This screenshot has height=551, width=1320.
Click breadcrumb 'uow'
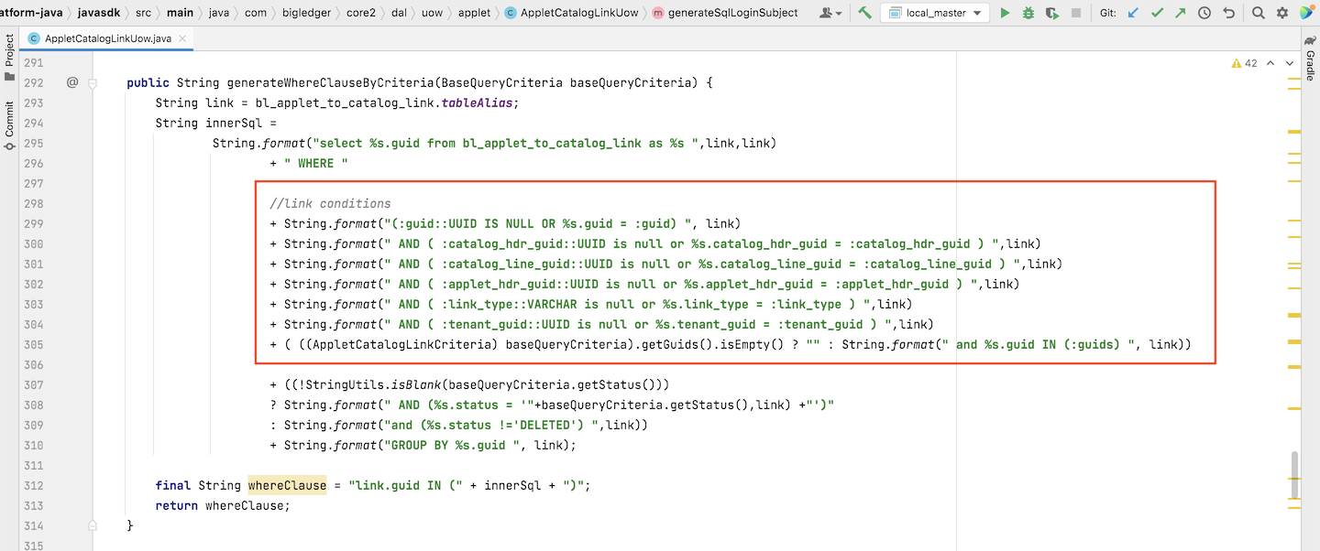(432, 13)
